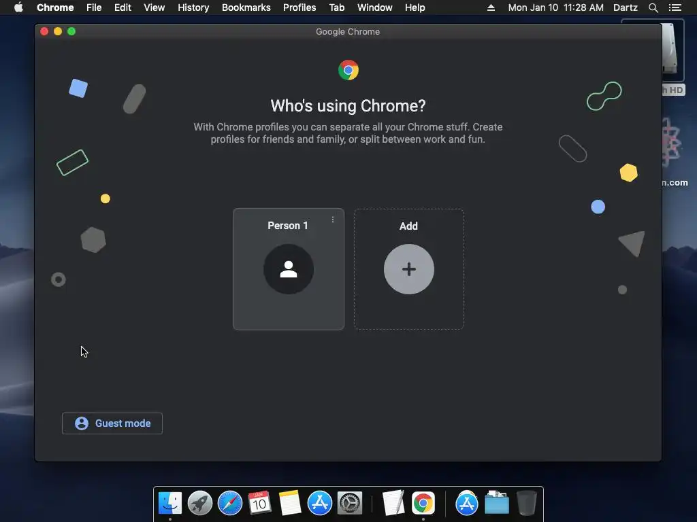Open Calendar from the dock
Viewport: 697px width, 522px height.
pyautogui.click(x=259, y=504)
